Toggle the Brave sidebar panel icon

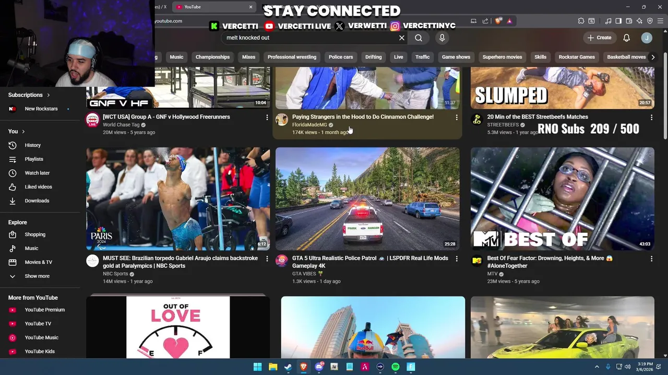[618, 21]
